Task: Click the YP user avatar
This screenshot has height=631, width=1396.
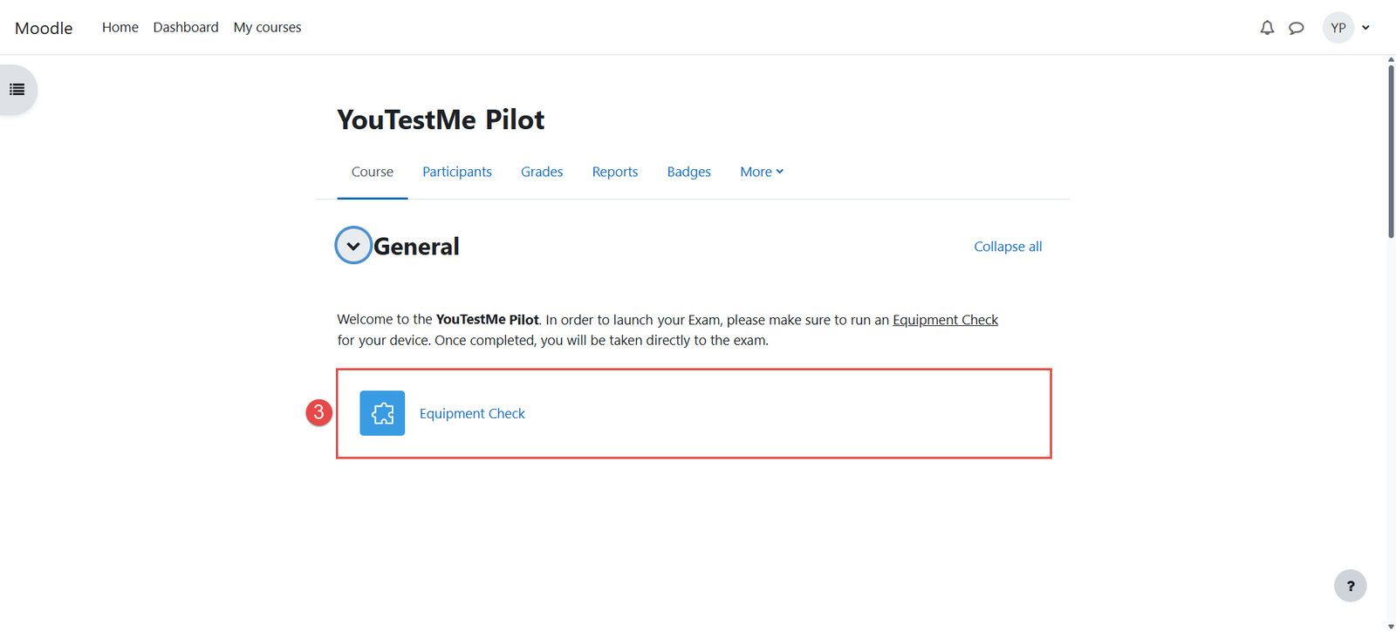Action: 1338,28
